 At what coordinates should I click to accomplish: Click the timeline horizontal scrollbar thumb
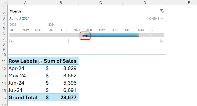pyautogui.click(x=105, y=41)
